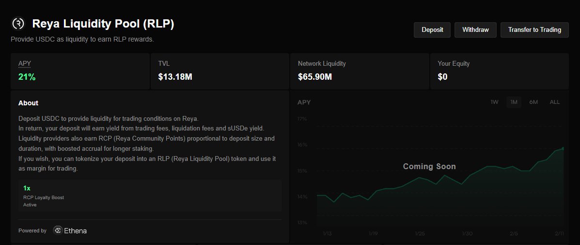580x245 pixels.
Task: Click the TVL label
Action: click(164, 63)
